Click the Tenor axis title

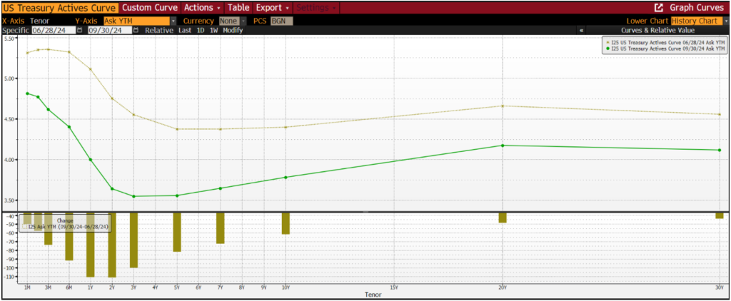click(372, 295)
